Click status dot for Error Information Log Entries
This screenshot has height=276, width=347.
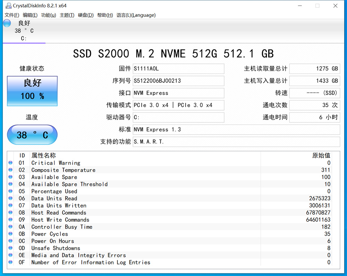(10, 262)
